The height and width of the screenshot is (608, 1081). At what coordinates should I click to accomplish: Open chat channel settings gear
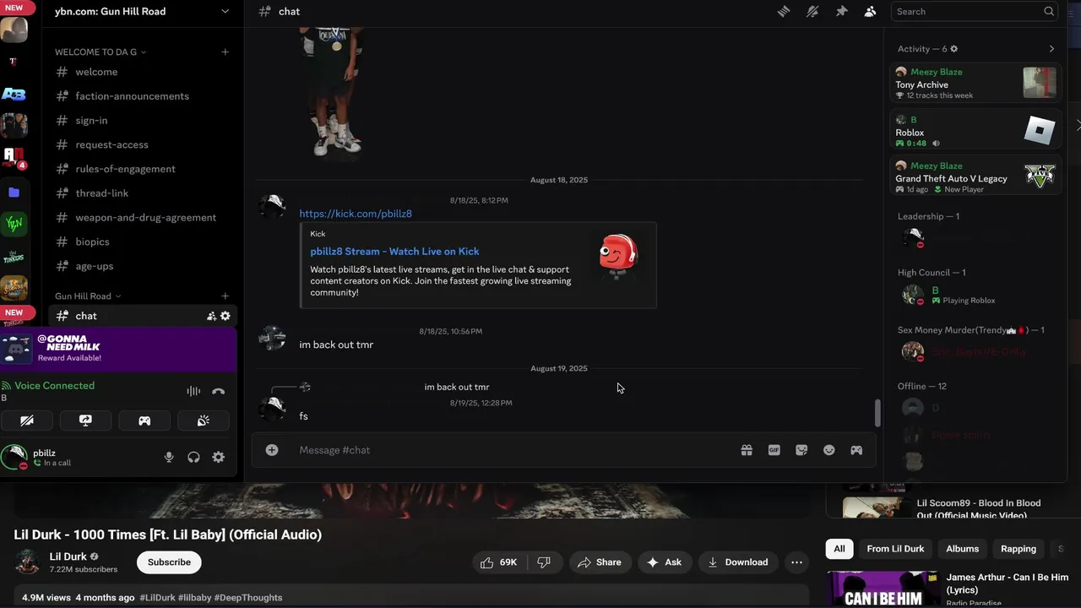click(225, 316)
